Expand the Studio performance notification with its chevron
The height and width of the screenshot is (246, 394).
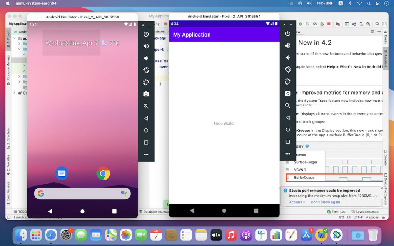coord(377,196)
